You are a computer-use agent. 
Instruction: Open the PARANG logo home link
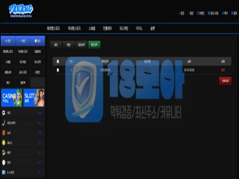pos(21,10)
